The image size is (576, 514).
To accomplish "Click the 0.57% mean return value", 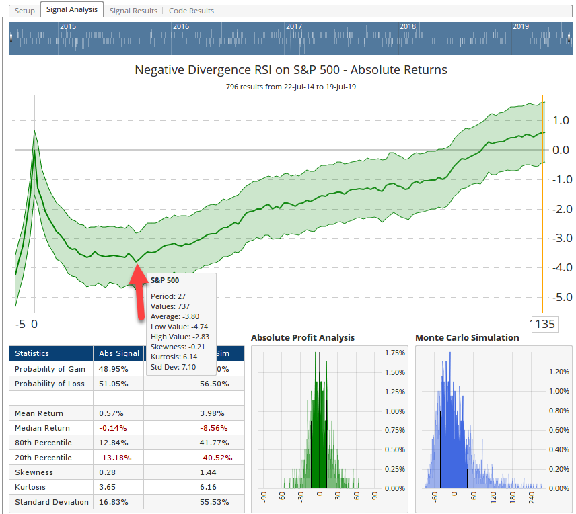I will (x=111, y=413).
